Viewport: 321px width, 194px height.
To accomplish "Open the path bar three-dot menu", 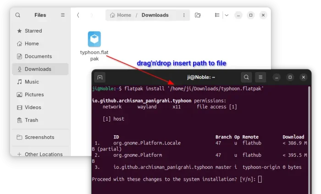I will click(x=184, y=15).
